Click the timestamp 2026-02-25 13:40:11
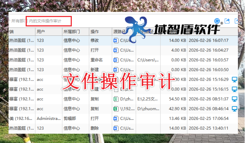Viewport: 245px width, 143px height. pos(209,128)
